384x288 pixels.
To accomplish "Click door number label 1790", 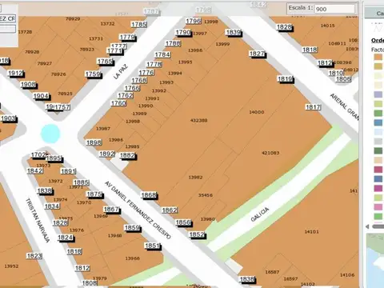I will (183, 32).
